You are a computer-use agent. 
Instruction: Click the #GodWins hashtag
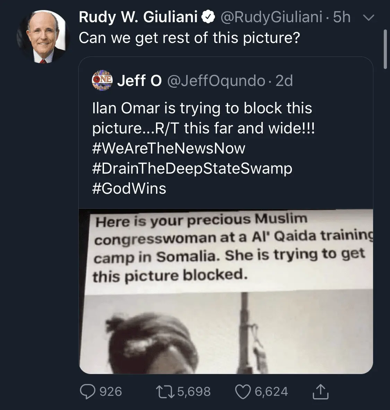pyautogui.click(x=129, y=189)
